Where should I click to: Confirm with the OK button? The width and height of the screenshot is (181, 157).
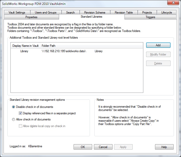click(x=83, y=147)
